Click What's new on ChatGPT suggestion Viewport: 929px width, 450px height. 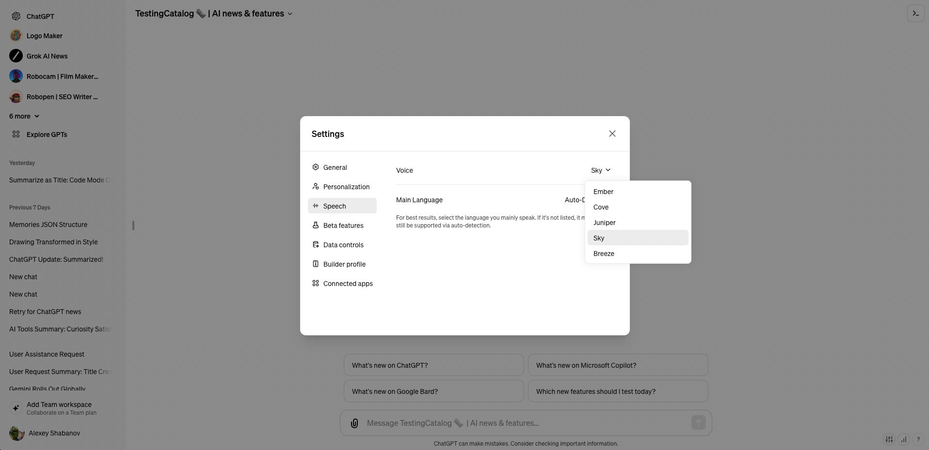[432, 365]
